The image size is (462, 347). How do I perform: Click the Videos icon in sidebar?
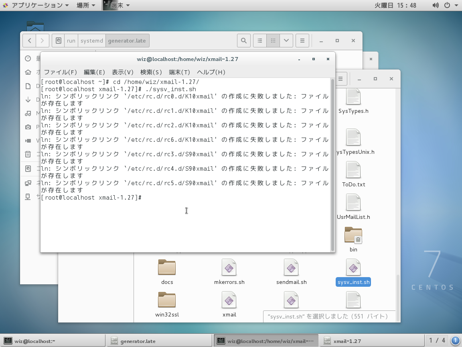coord(28,141)
